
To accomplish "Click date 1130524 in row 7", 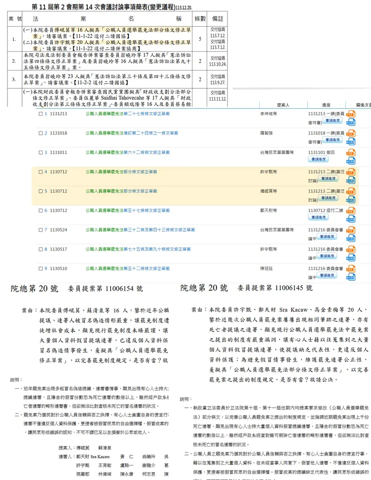I will click(x=59, y=230).
